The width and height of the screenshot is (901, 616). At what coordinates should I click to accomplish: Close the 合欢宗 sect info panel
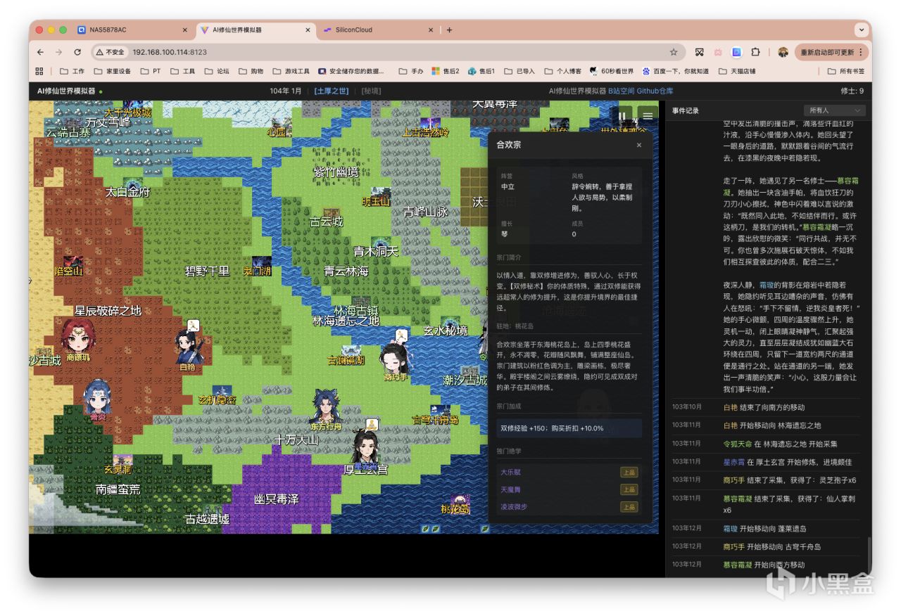pos(639,145)
